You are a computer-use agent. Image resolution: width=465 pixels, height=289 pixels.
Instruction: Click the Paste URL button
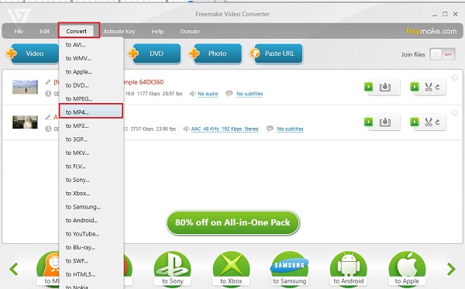277,53
